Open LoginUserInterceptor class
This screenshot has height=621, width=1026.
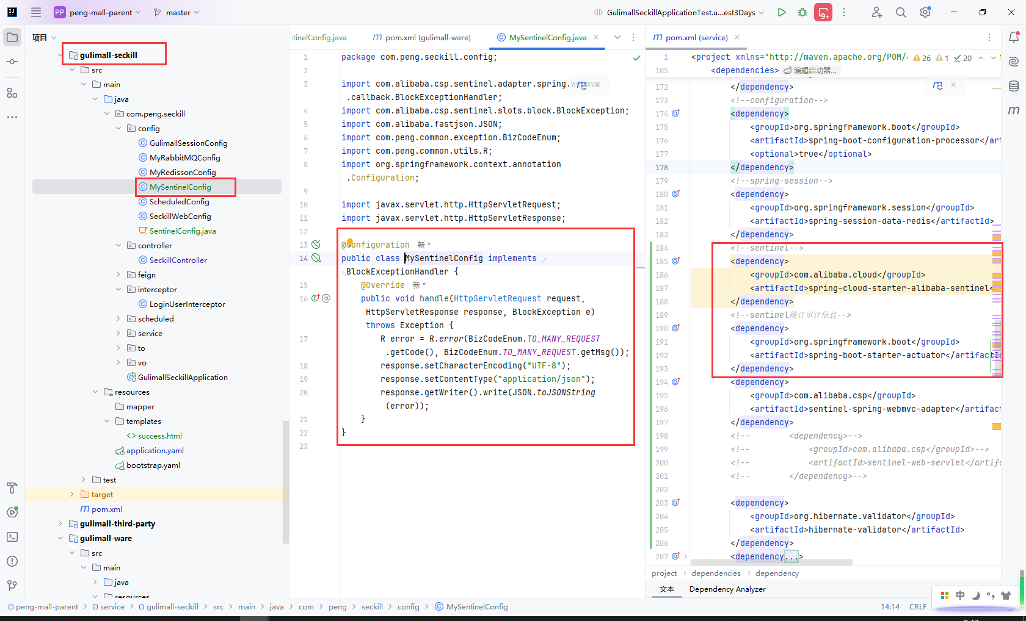tap(182, 304)
